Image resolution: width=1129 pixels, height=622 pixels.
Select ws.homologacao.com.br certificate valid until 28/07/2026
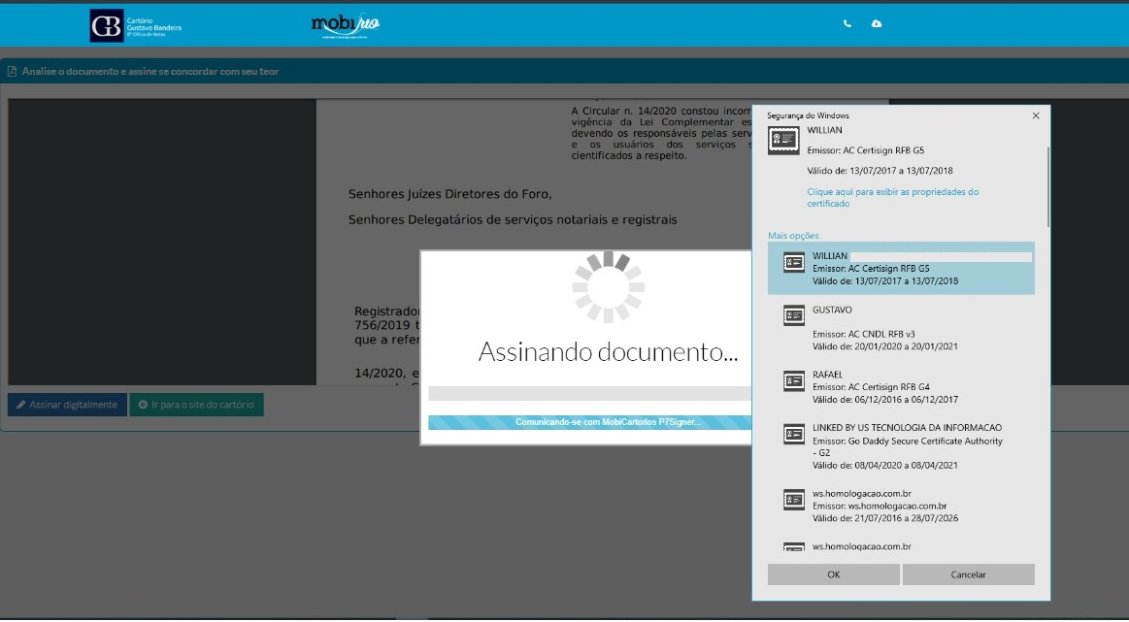click(901, 506)
